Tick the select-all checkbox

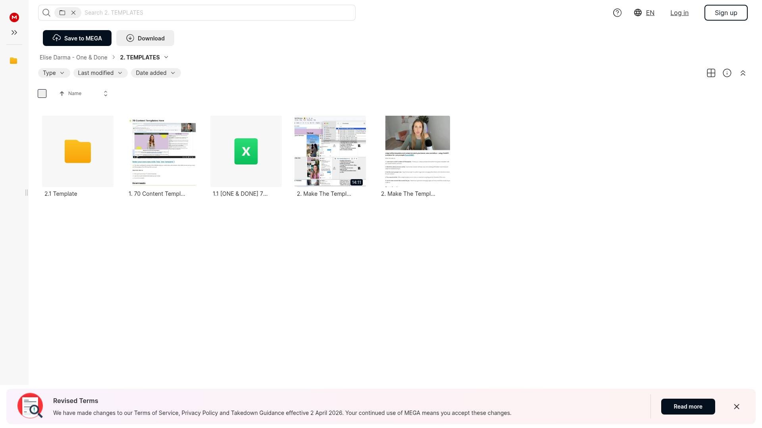click(x=42, y=94)
